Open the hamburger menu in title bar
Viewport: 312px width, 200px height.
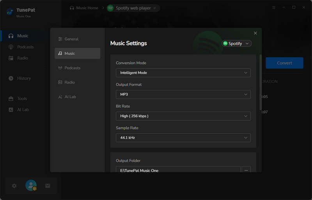tap(274, 7)
